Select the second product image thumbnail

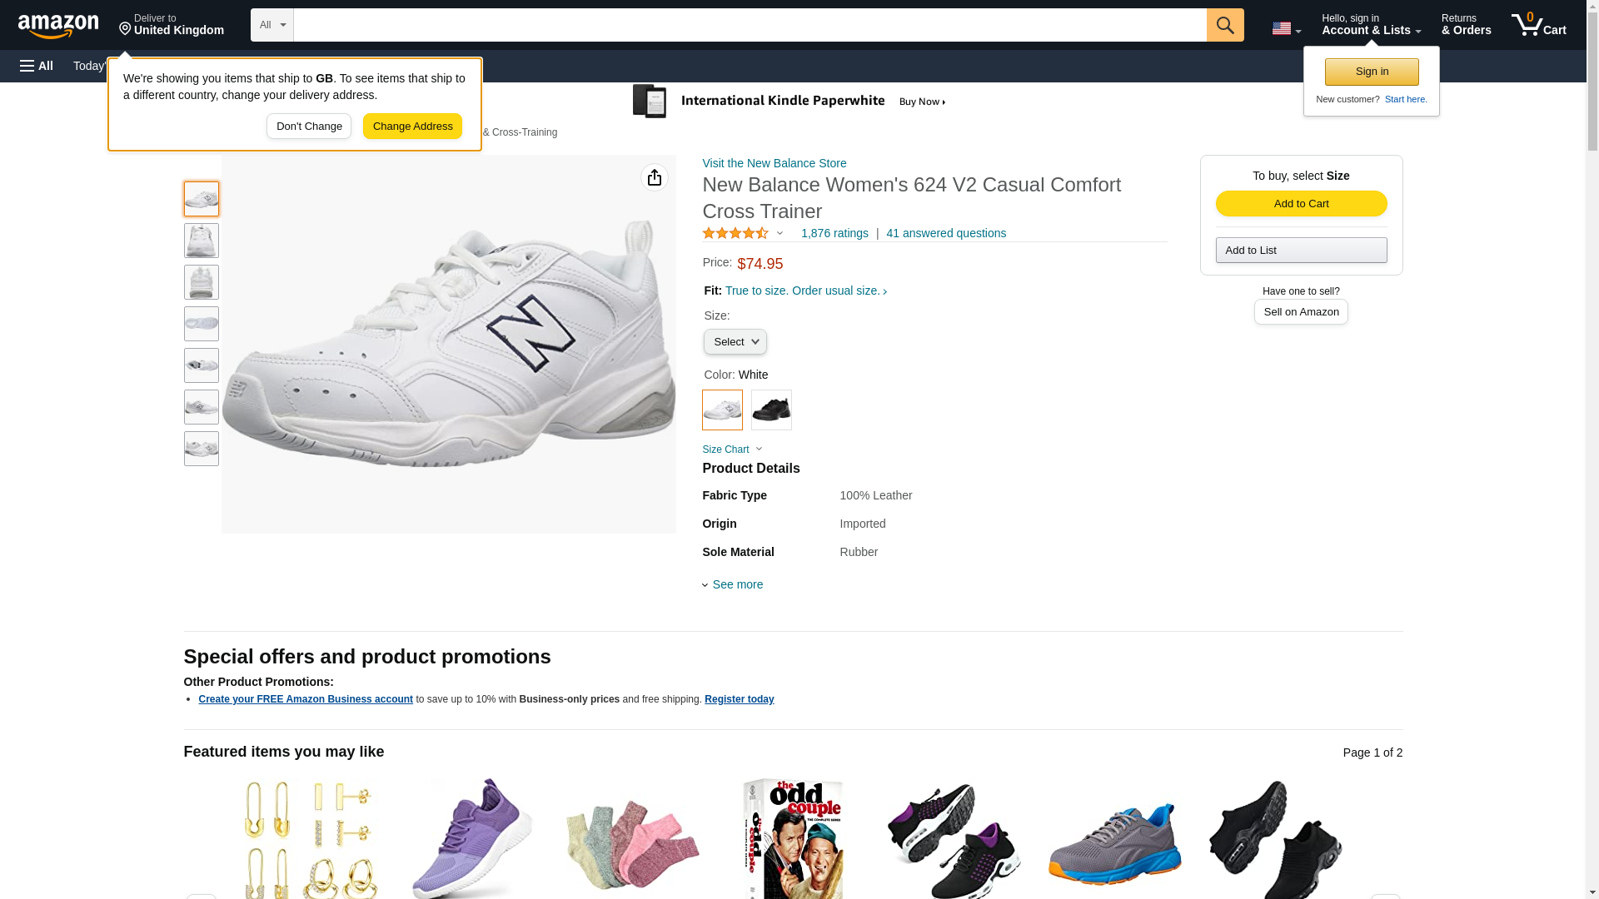coord(201,241)
